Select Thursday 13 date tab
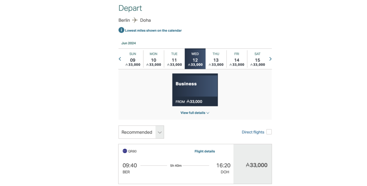 [x=216, y=59]
